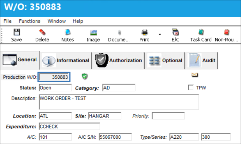Click the Location field showing ATL
This screenshot has width=241, height=144.
(55, 116)
